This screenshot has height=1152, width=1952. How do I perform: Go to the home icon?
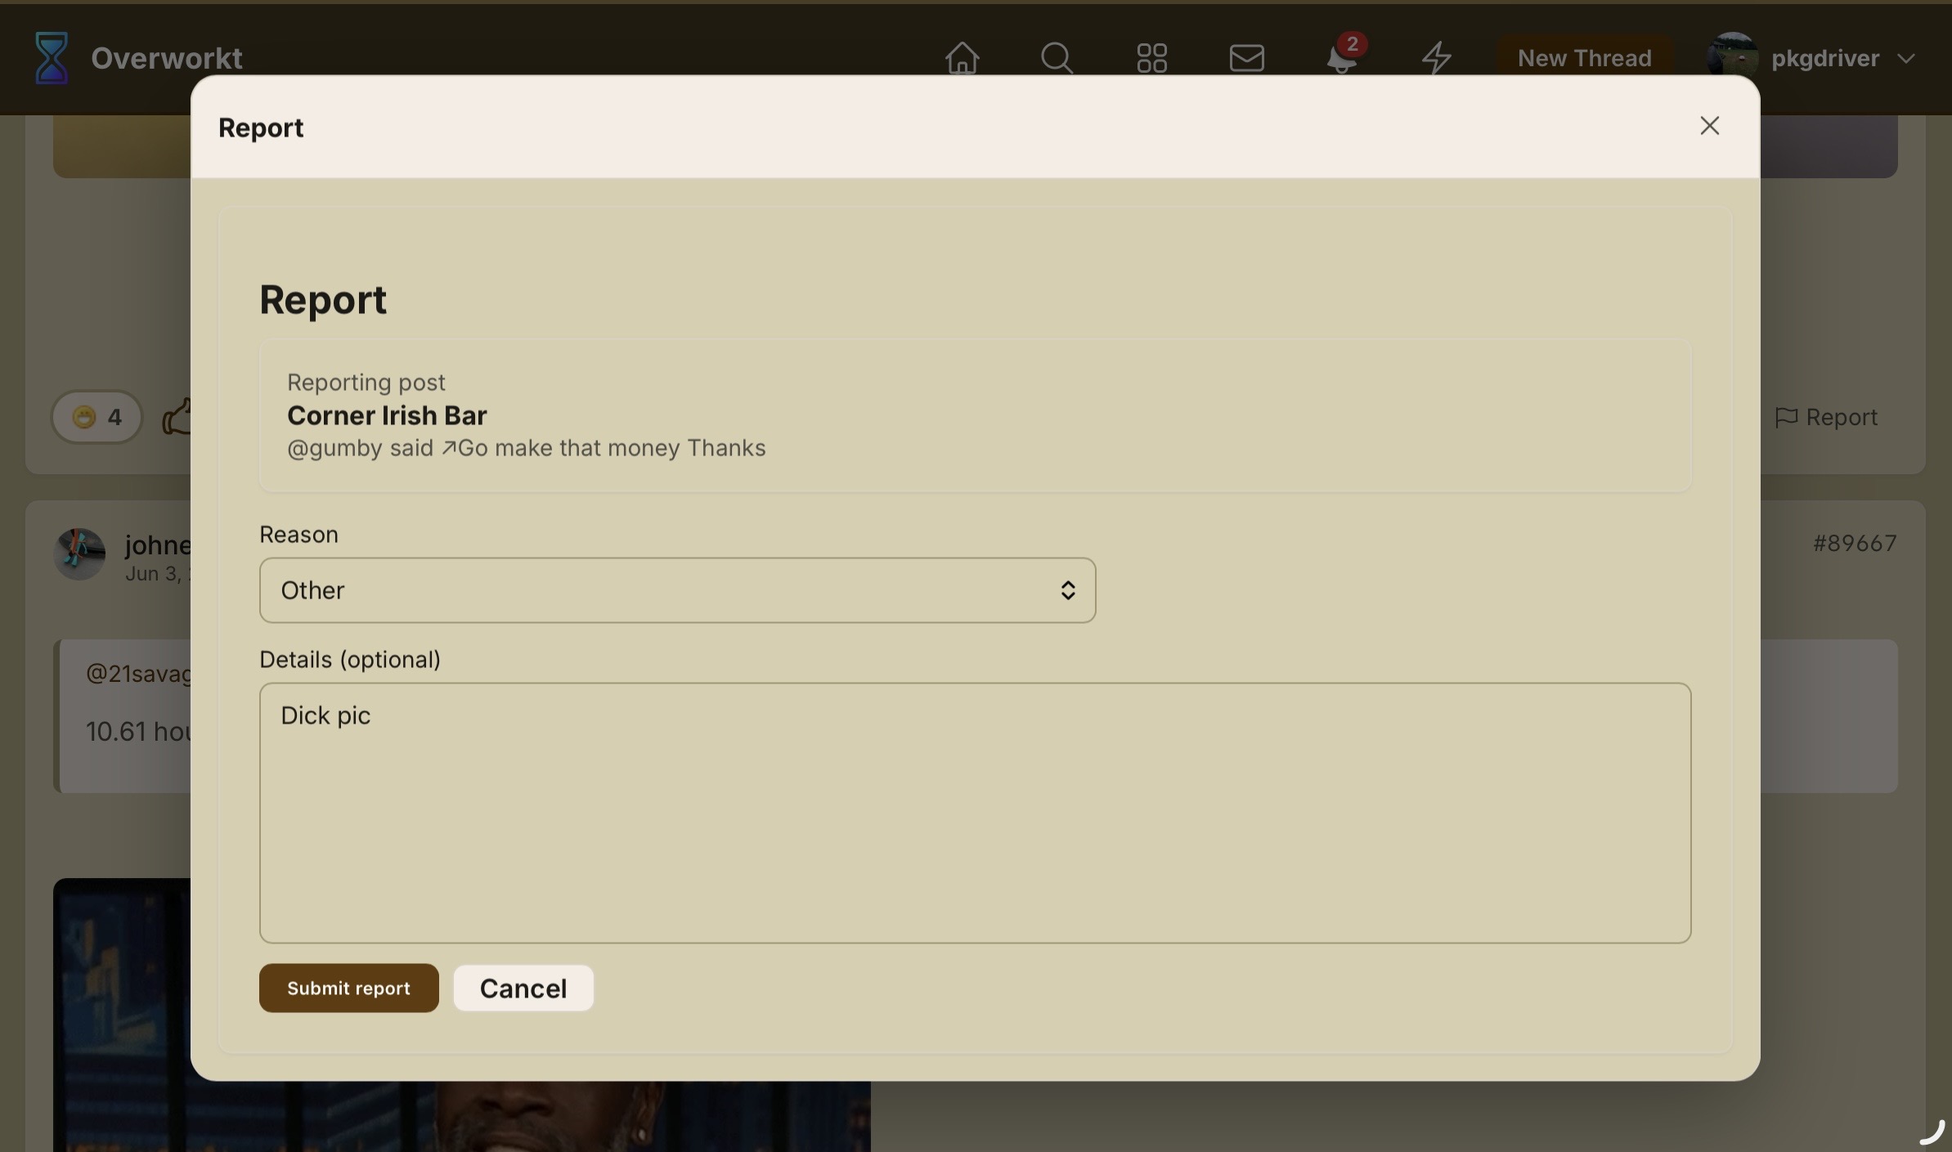tap(962, 58)
